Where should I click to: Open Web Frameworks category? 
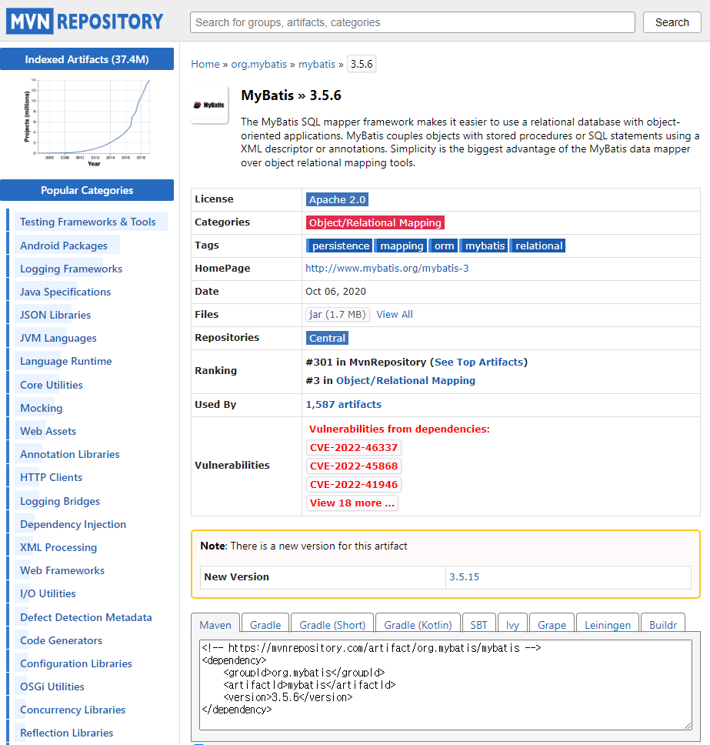[x=62, y=570]
